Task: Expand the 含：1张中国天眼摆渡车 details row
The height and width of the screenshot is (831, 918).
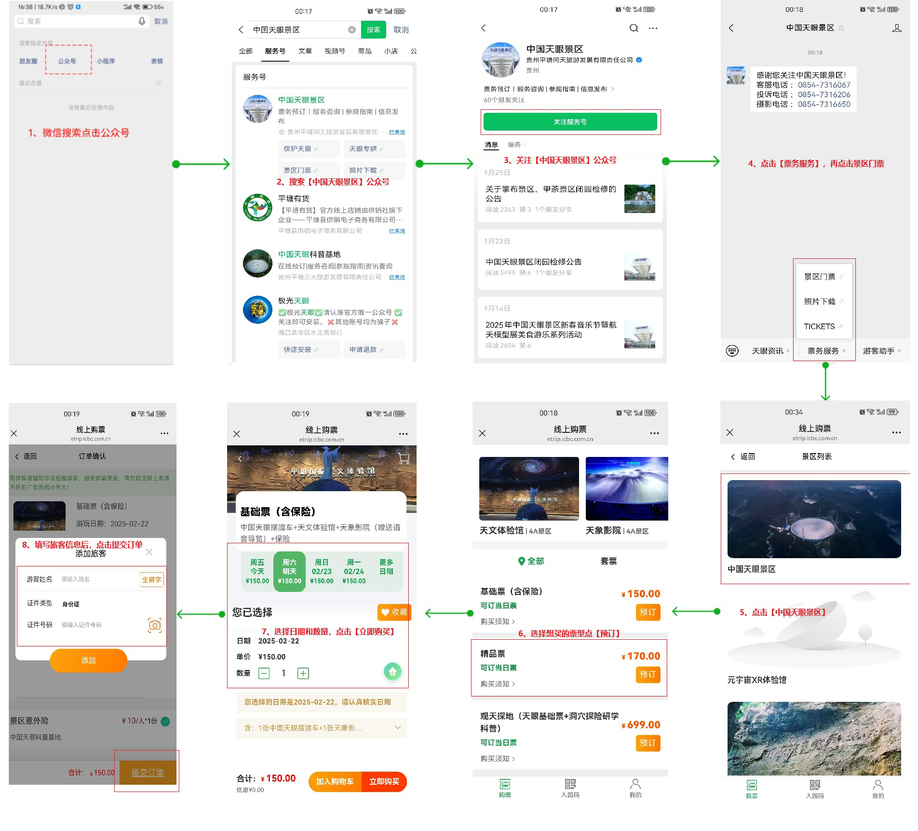Action: [322, 728]
